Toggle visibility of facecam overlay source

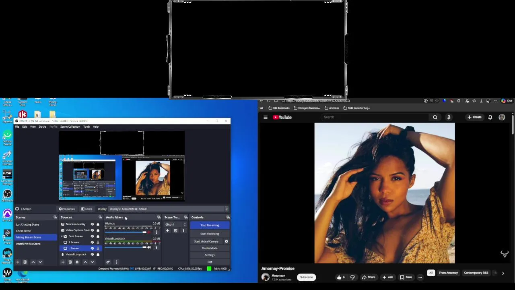(x=92, y=224)
